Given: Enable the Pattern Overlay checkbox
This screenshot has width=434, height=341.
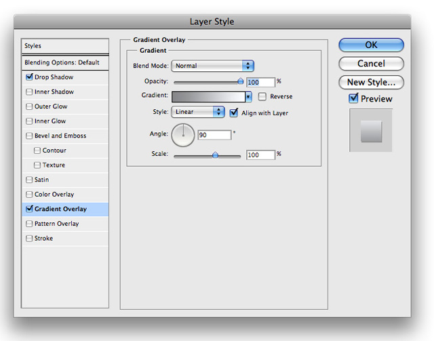Looking at the screenshot, I should click(29, 223).
